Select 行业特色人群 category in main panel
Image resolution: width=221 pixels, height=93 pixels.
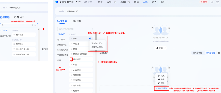click(x=63, y=50)
